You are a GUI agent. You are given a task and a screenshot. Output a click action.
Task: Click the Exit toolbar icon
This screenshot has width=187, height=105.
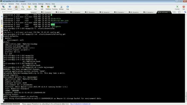tap(184, 8)
